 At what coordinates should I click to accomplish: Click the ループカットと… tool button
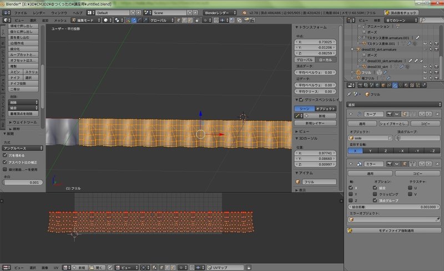point(23,55)
